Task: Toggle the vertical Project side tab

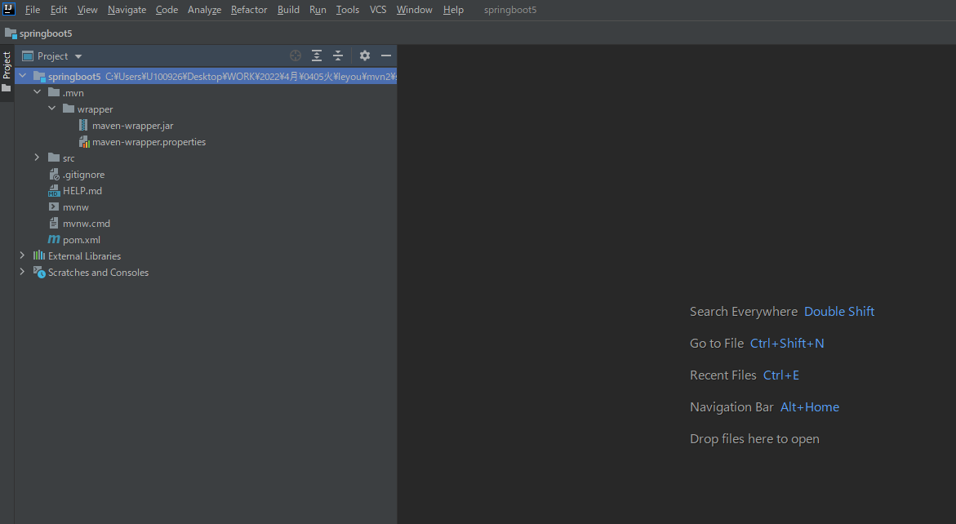Action: pyautogui.click(x=7, y=73)
